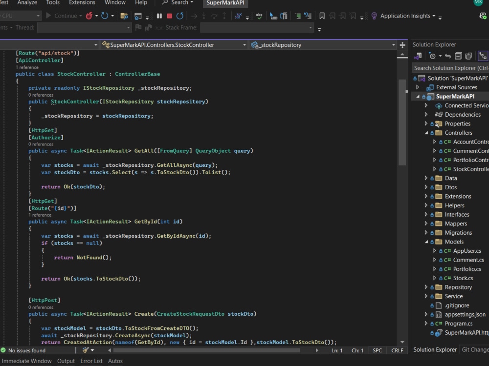Toggle Show All Files in Solution Explorer
The width and height of the screenshot is (489, 366).
(x=468, y=56)
